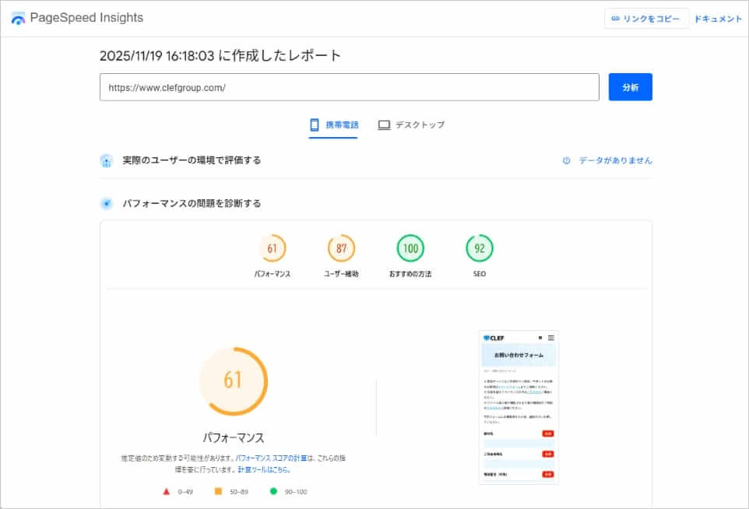This screenshot has height=509, width=749.
Task: Click the lab icon next to パフォーマンスの問題を診断する
Action: 107,202
